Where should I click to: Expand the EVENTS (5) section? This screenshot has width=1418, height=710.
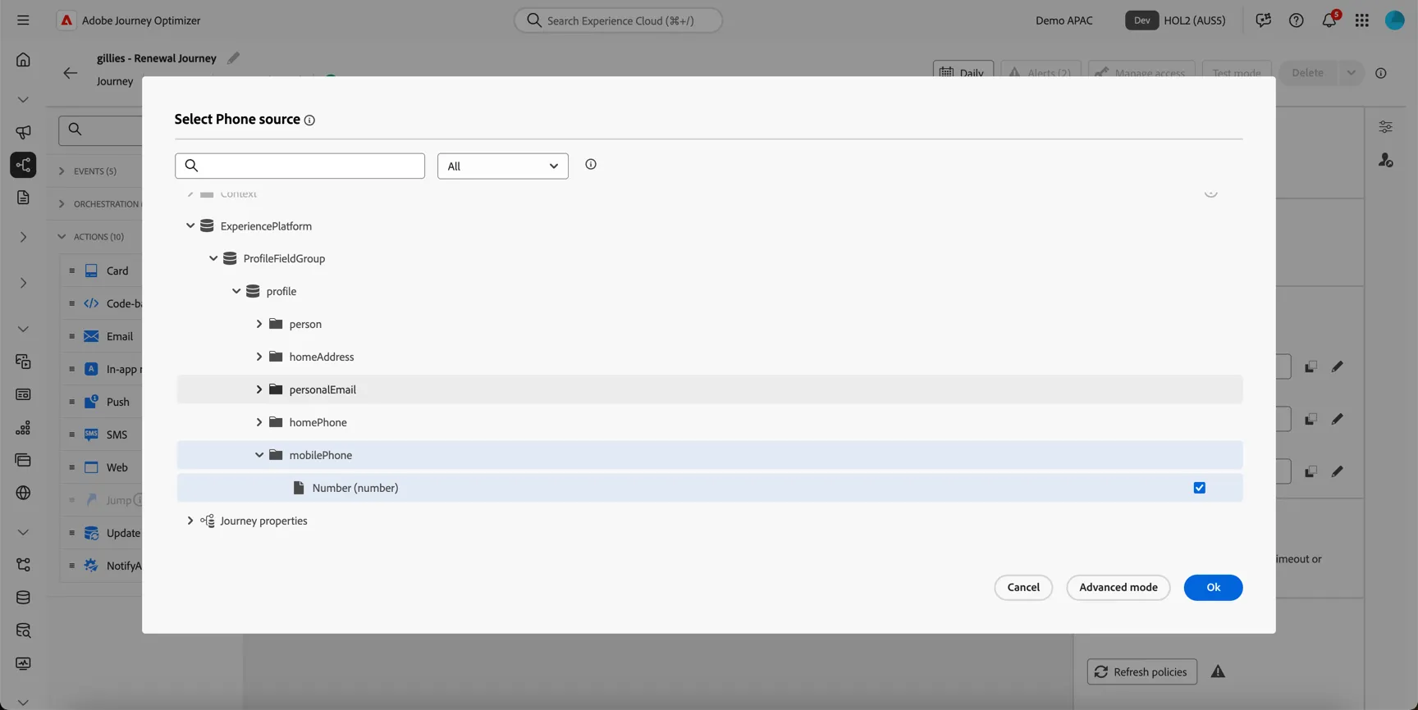pos(62,171)
